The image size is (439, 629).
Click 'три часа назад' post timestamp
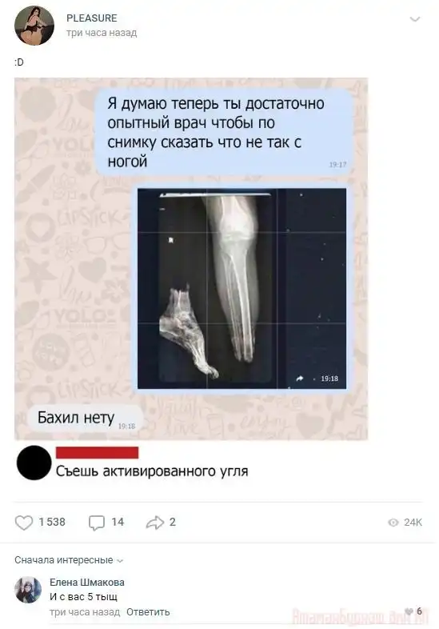[102, 33]
